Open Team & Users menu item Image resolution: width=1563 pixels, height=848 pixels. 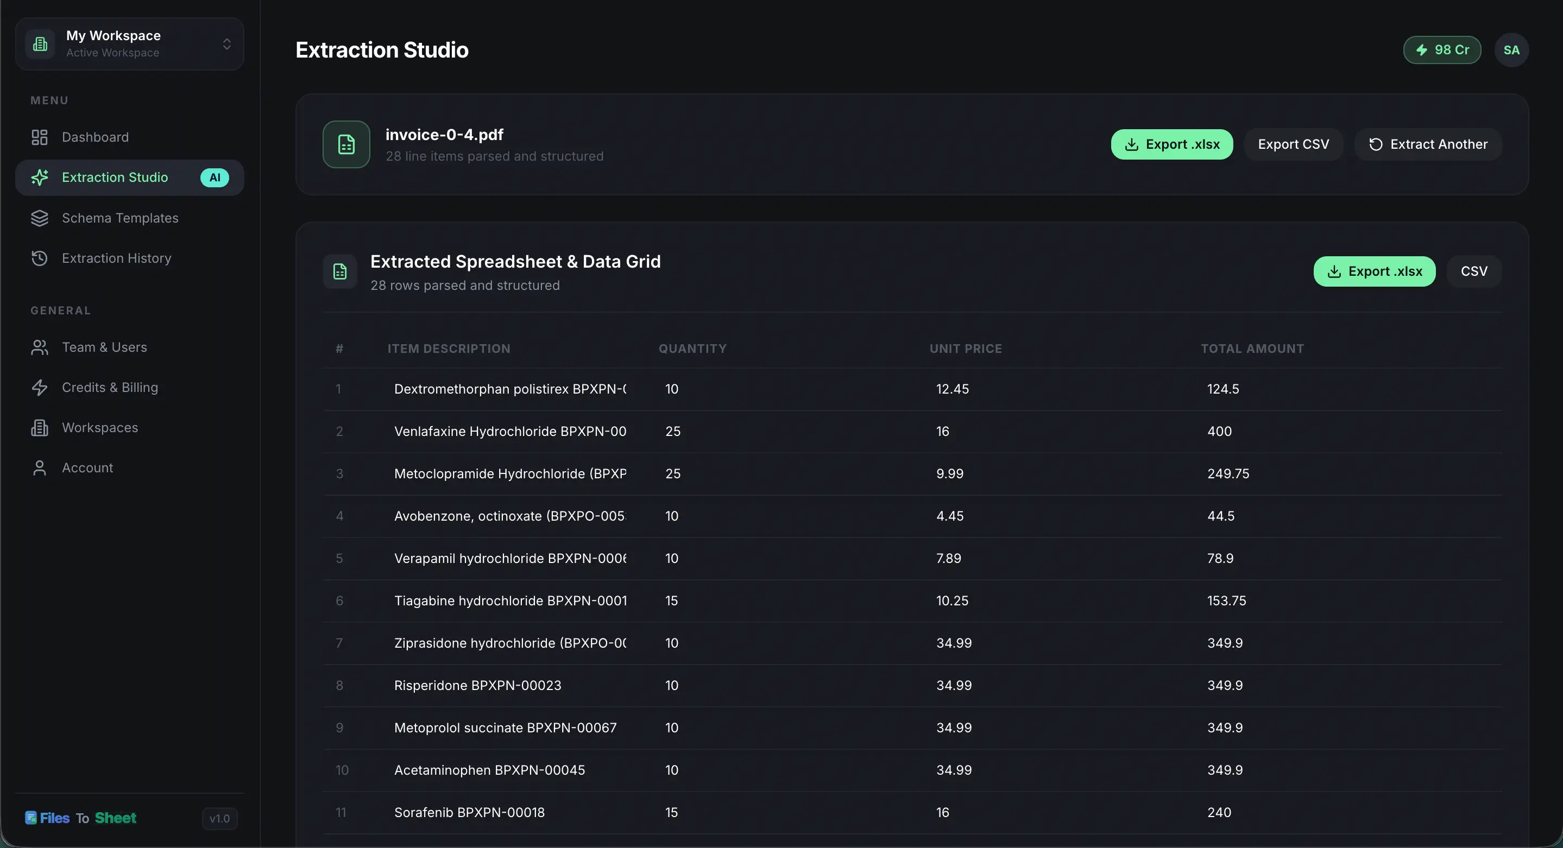130,347
